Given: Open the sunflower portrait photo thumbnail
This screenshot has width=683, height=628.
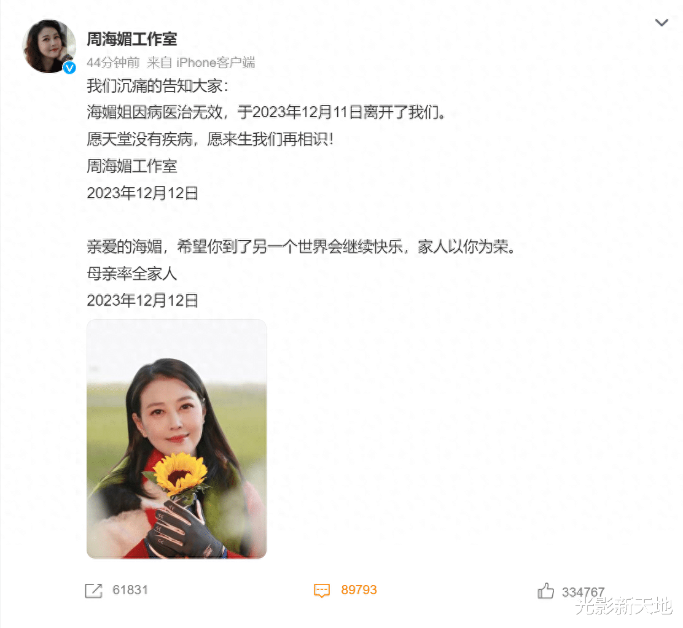Looking at the screenshot, I should 176,439.
